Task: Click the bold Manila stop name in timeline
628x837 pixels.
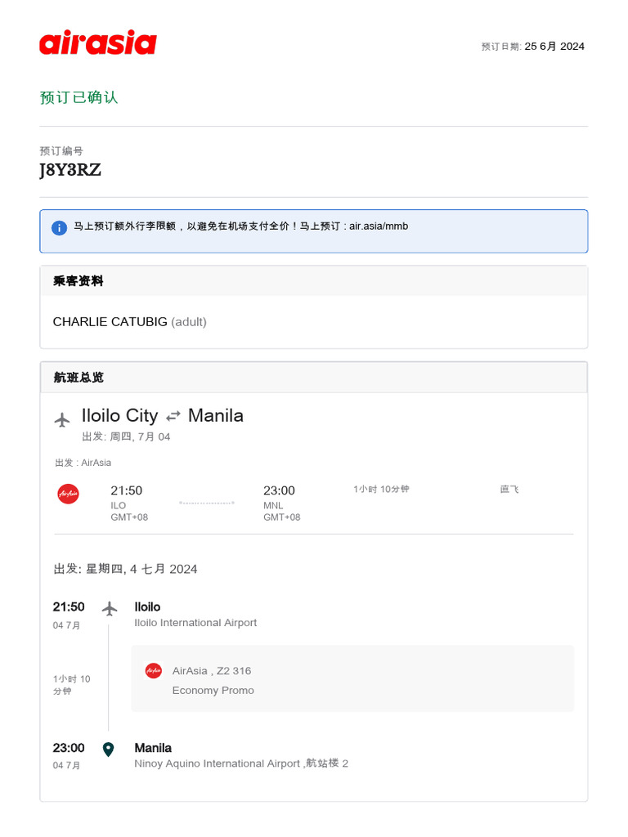Action: pyautogui.click(x=153, y=748)
